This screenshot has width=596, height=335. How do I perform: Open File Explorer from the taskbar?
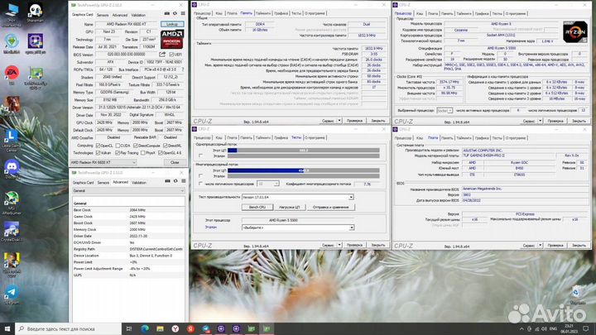pyautogui.click(x=160, y=328)
